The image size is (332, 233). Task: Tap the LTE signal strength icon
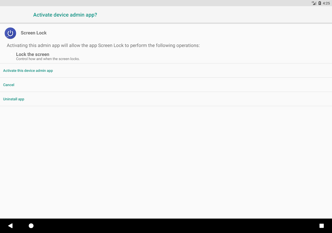[314, 3]
